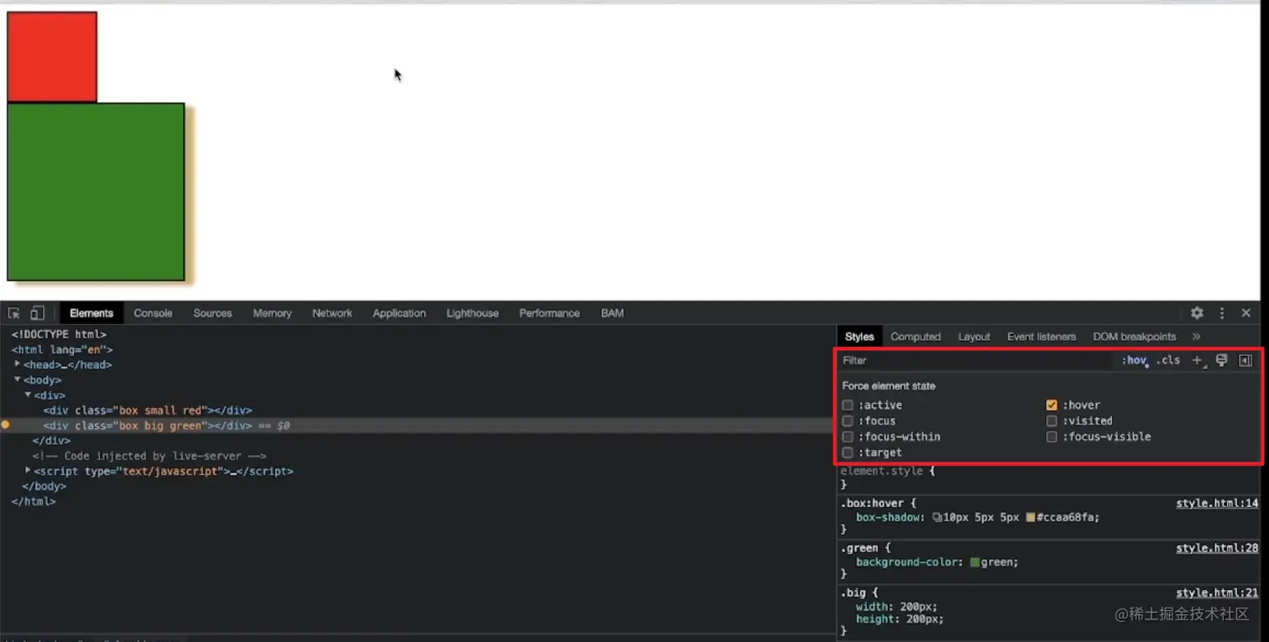Click the .green selector text

(x=860, y=548)
